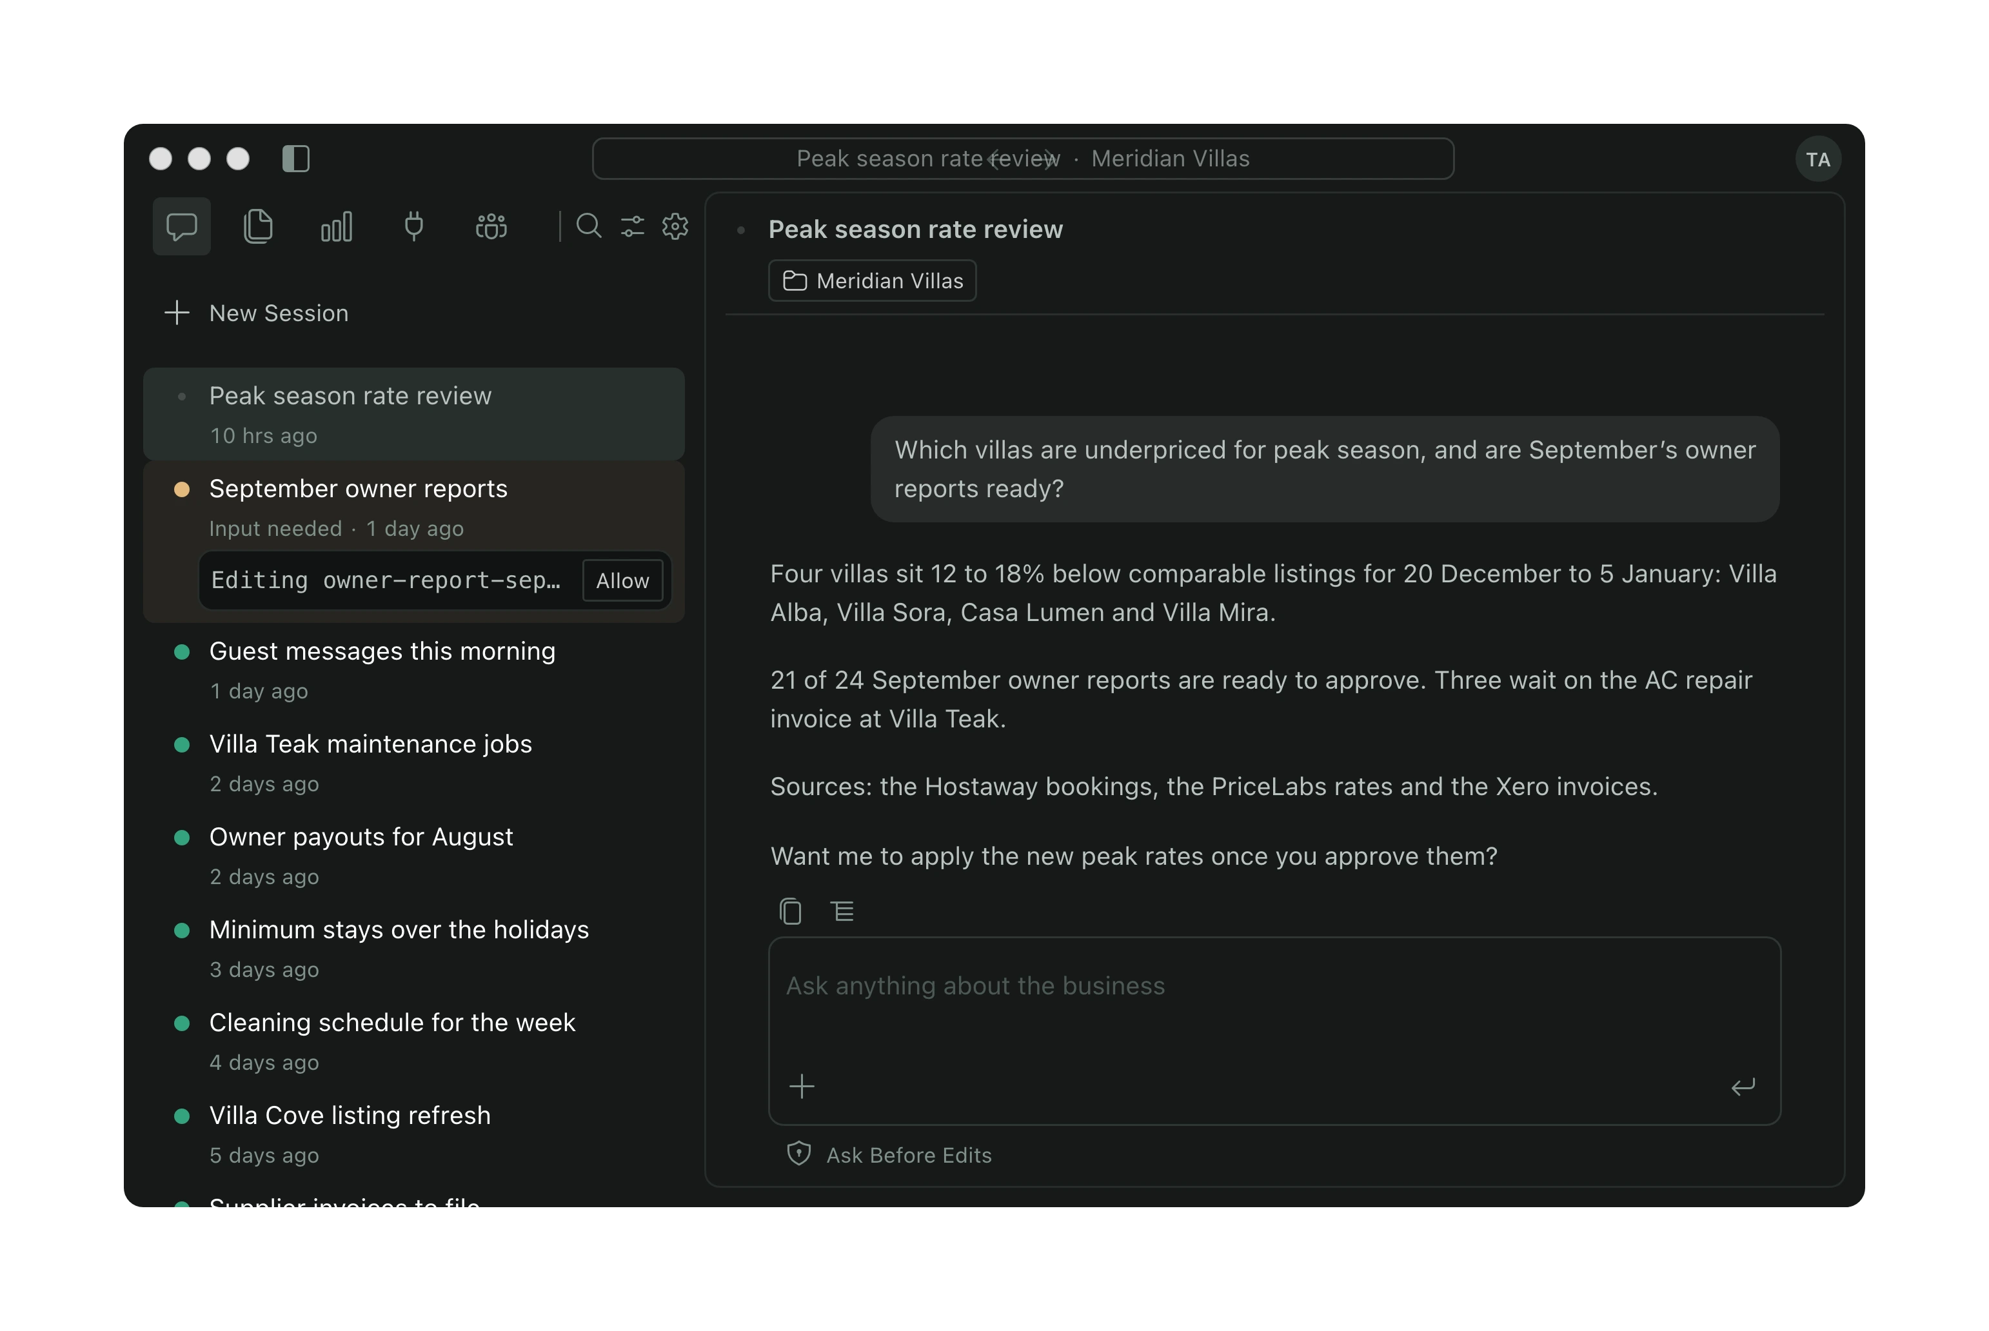This screenshot has width=1989, height=1331.
Task: Click the 'Want me to apply the new peak rates' line
Action: (1133, 856)
